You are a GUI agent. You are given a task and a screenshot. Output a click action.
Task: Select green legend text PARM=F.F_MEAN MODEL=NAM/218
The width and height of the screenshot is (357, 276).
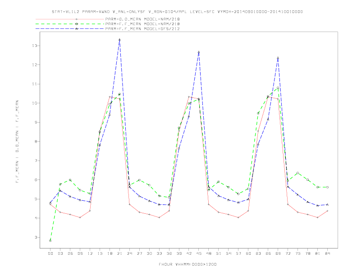click(x=142, y=24)
